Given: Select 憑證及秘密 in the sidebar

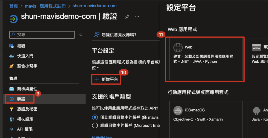Looking at the screenshot, I should click(x=27, y=109).
